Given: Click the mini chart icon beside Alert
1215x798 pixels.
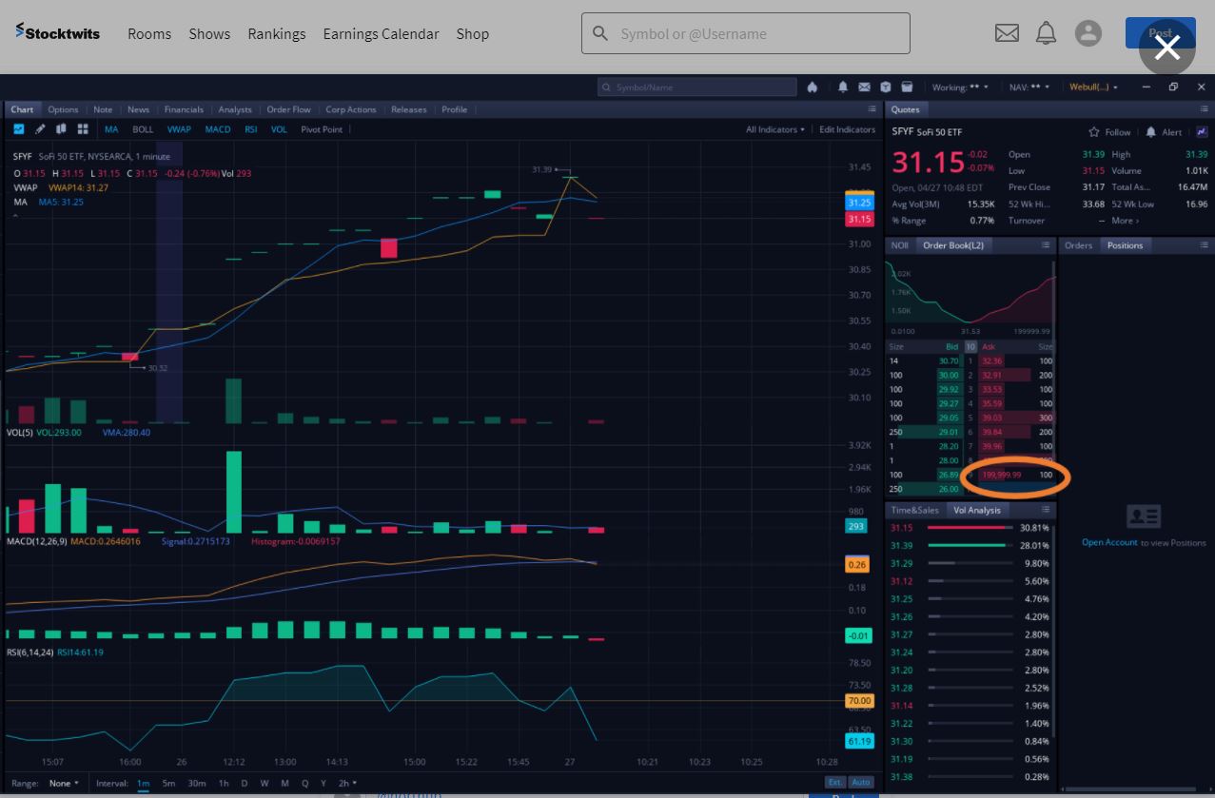Looking at the screenshot, I should point(1202,132).
